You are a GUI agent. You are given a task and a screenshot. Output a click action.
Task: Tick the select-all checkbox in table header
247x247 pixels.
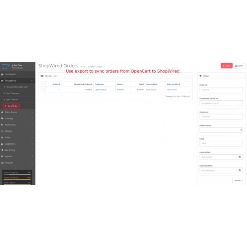coord(43,84)
